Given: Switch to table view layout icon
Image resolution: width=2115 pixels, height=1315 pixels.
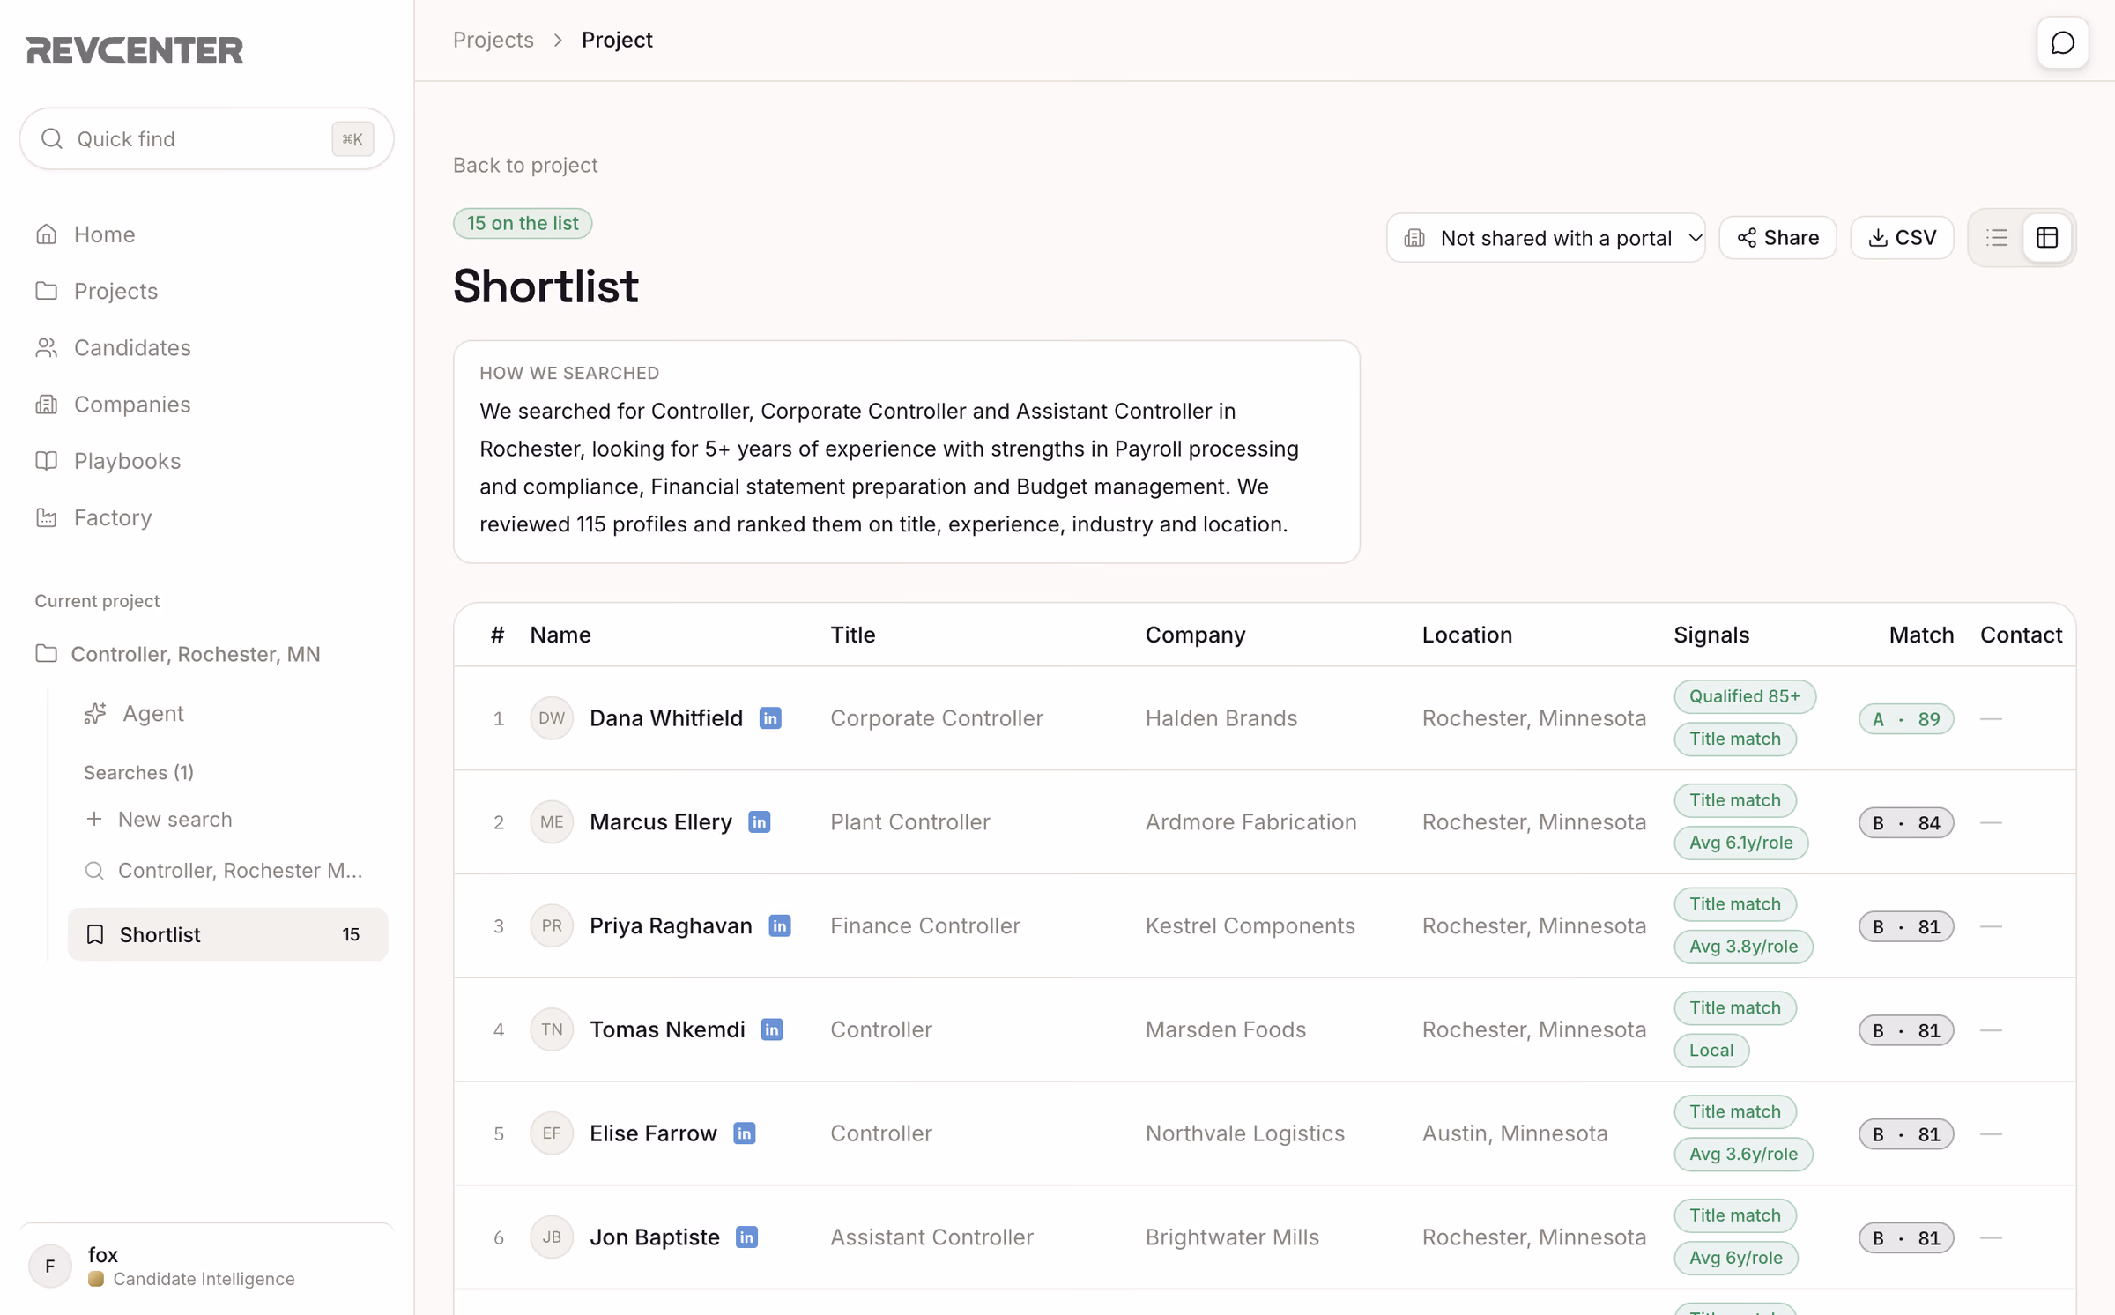Looking at the screenshot, I should tap(2047, 238).
